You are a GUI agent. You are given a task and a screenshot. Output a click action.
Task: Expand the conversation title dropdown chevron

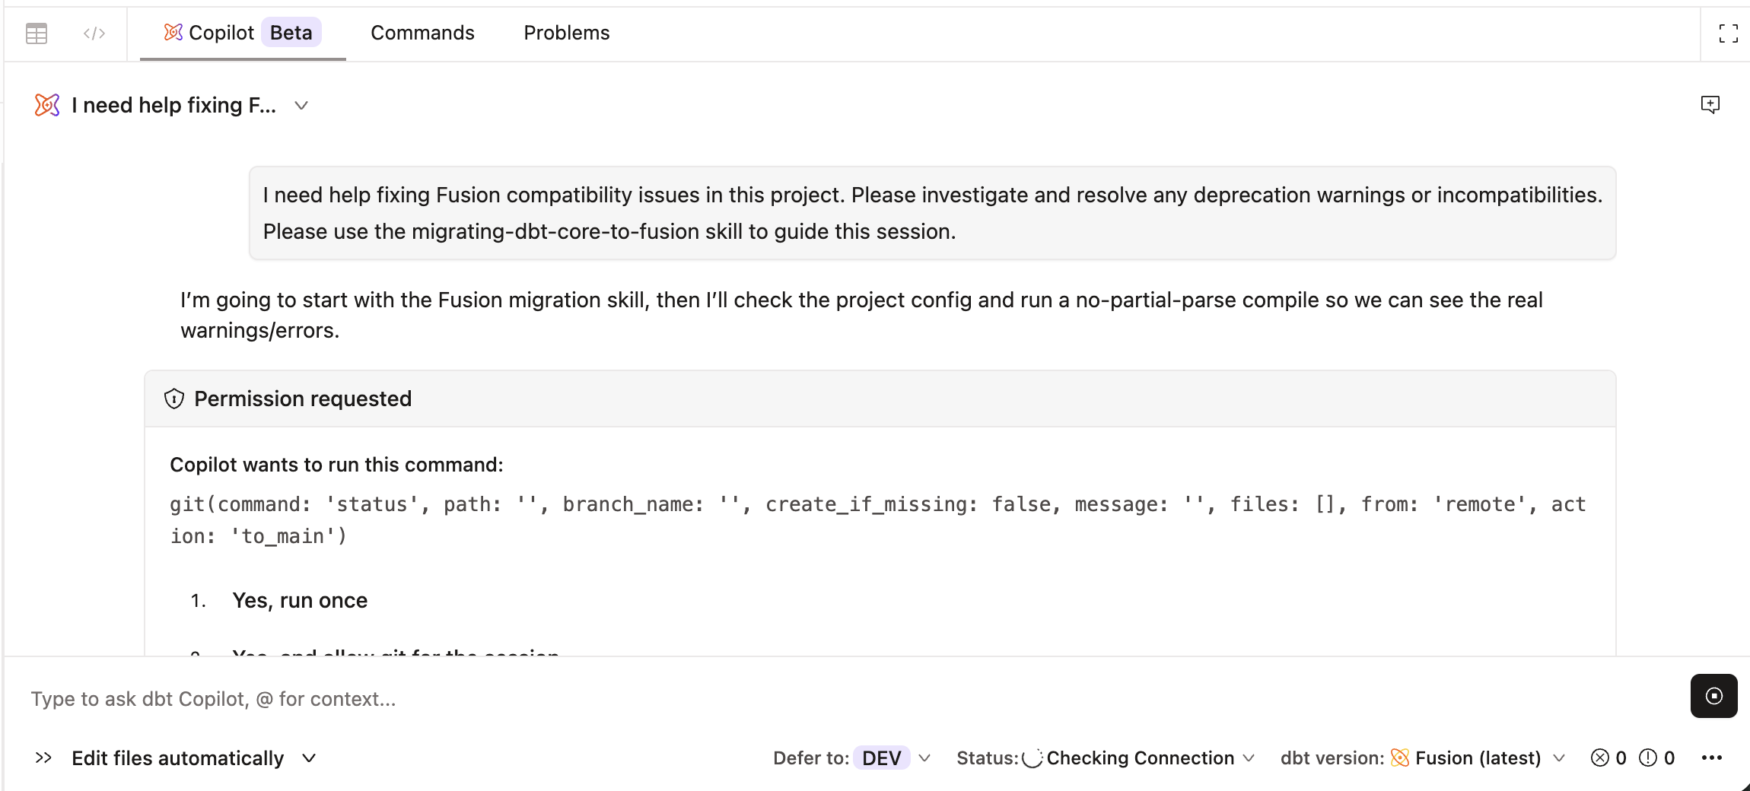301,106
